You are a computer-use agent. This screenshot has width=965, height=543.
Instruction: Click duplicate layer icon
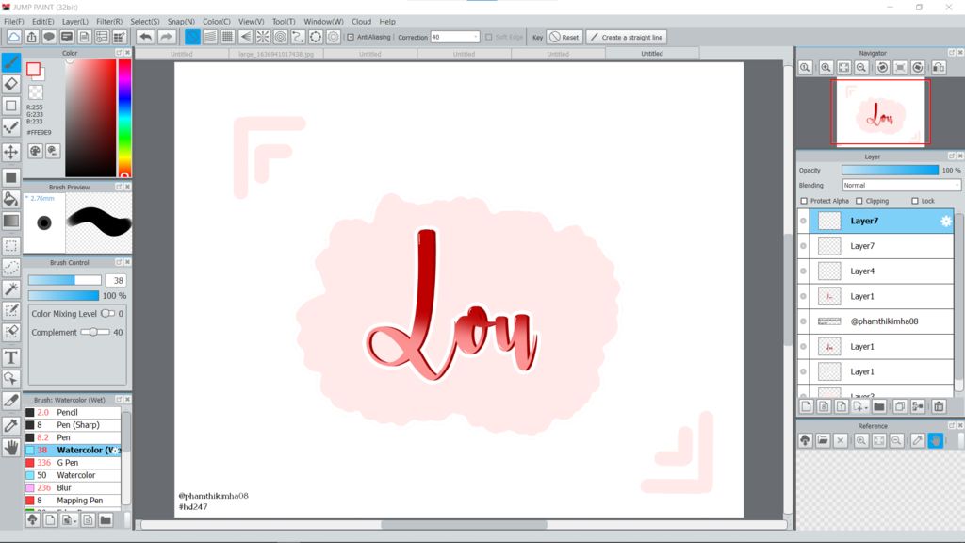900,406
